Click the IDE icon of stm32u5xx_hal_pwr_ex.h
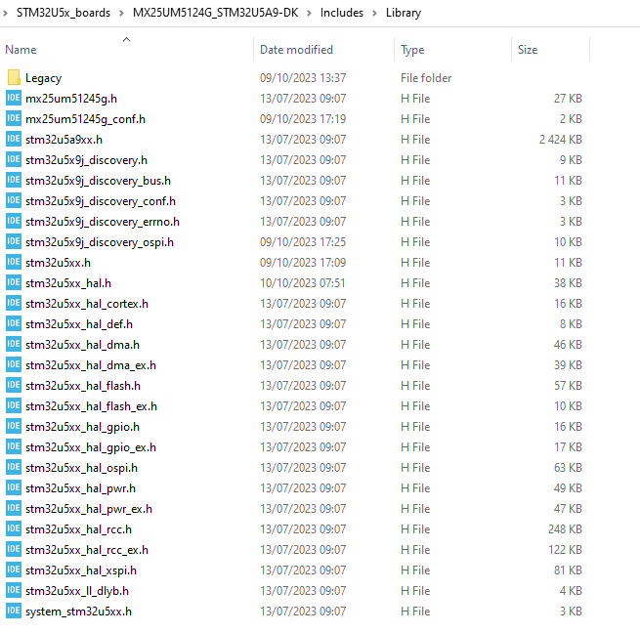640x633 pixels. [x=14, y=508]
